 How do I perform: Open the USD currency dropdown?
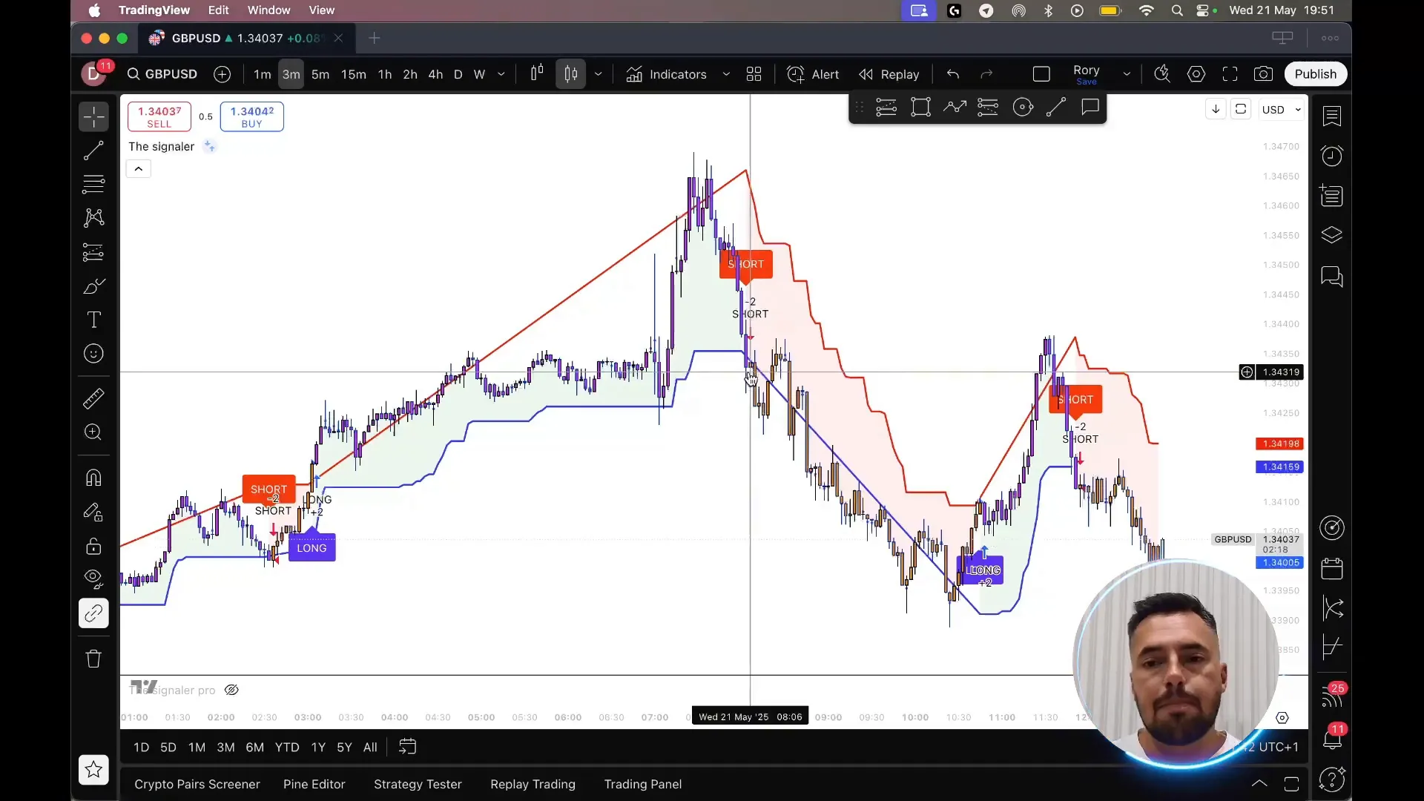1282,110
